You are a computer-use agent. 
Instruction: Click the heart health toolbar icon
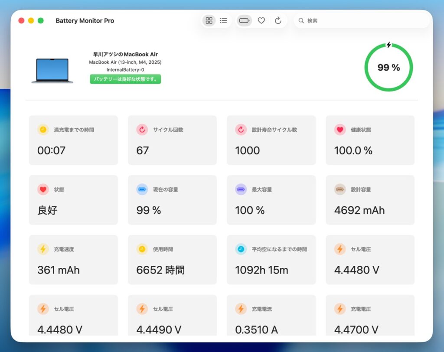[261, 20]
